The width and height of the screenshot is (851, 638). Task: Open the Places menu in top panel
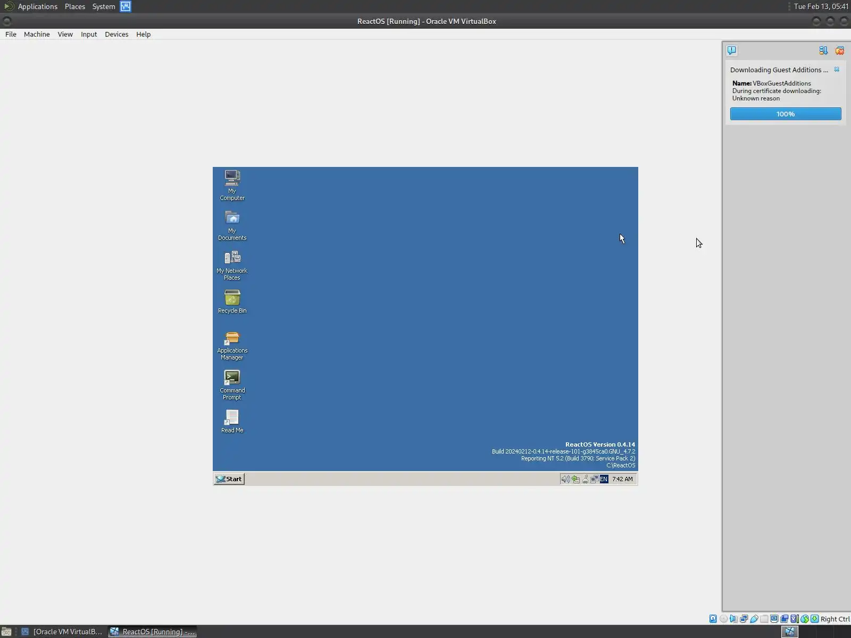[x=75, y=6]
